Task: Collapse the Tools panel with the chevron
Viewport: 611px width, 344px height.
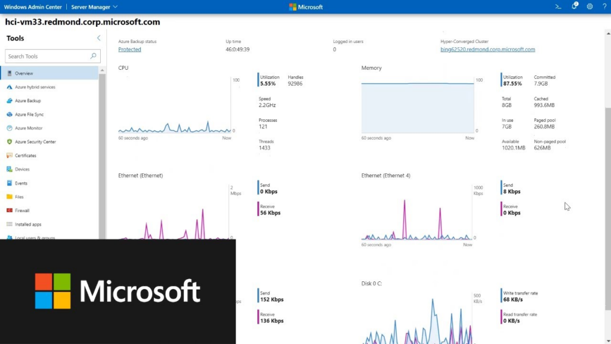Action: pyautogui.click(x=99, y=38)
